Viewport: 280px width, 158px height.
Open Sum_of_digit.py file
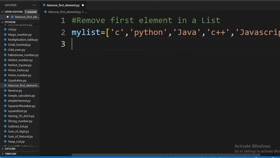[18, 131]
